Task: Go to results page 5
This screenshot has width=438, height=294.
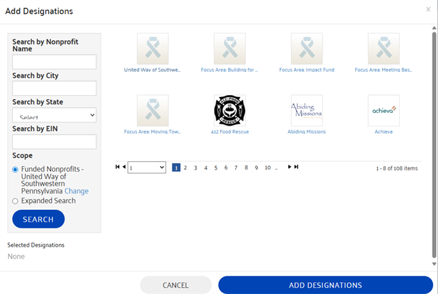Action: 216,168
